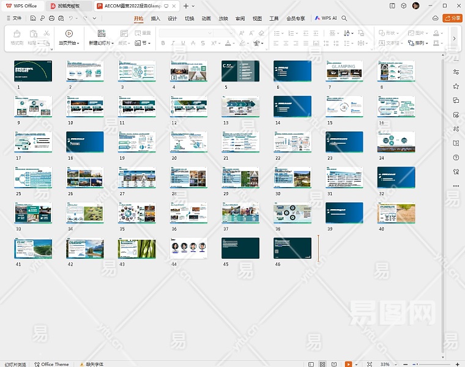This screenshot has width=465, height=367.
Task: Open the 文件 file menu dropdown
Action: [x=16, y=18]
